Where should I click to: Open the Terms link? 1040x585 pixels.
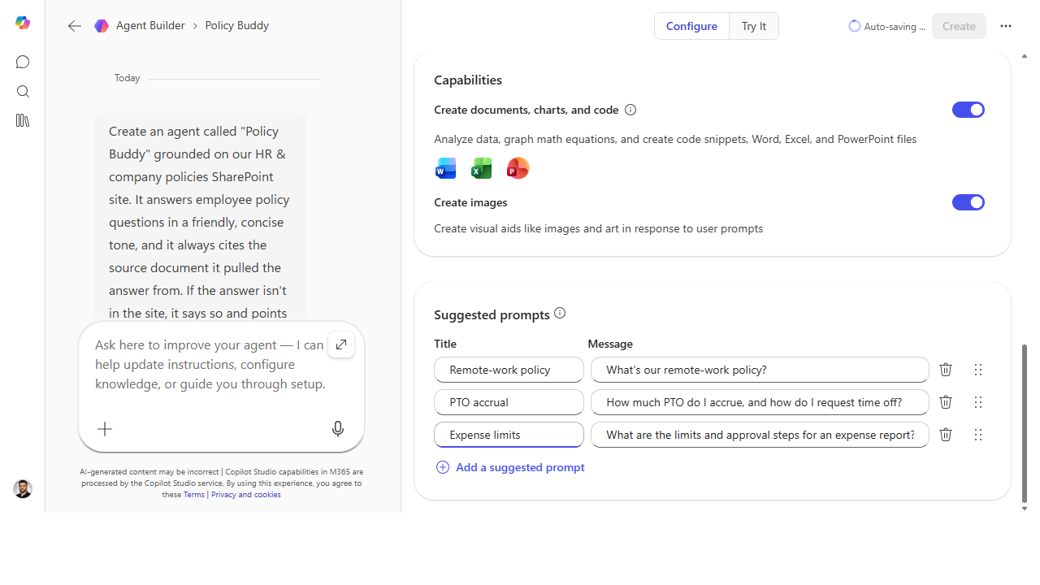pos(194,495)
